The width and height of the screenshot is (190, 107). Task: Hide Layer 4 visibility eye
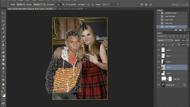pos(159,56)
